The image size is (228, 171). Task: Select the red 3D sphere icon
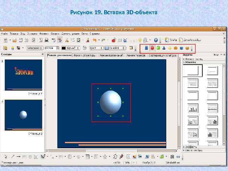coord(152,48)
